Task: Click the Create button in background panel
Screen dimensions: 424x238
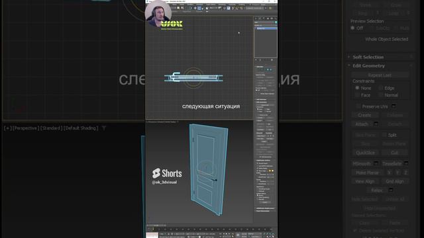Action: [365, 115]
